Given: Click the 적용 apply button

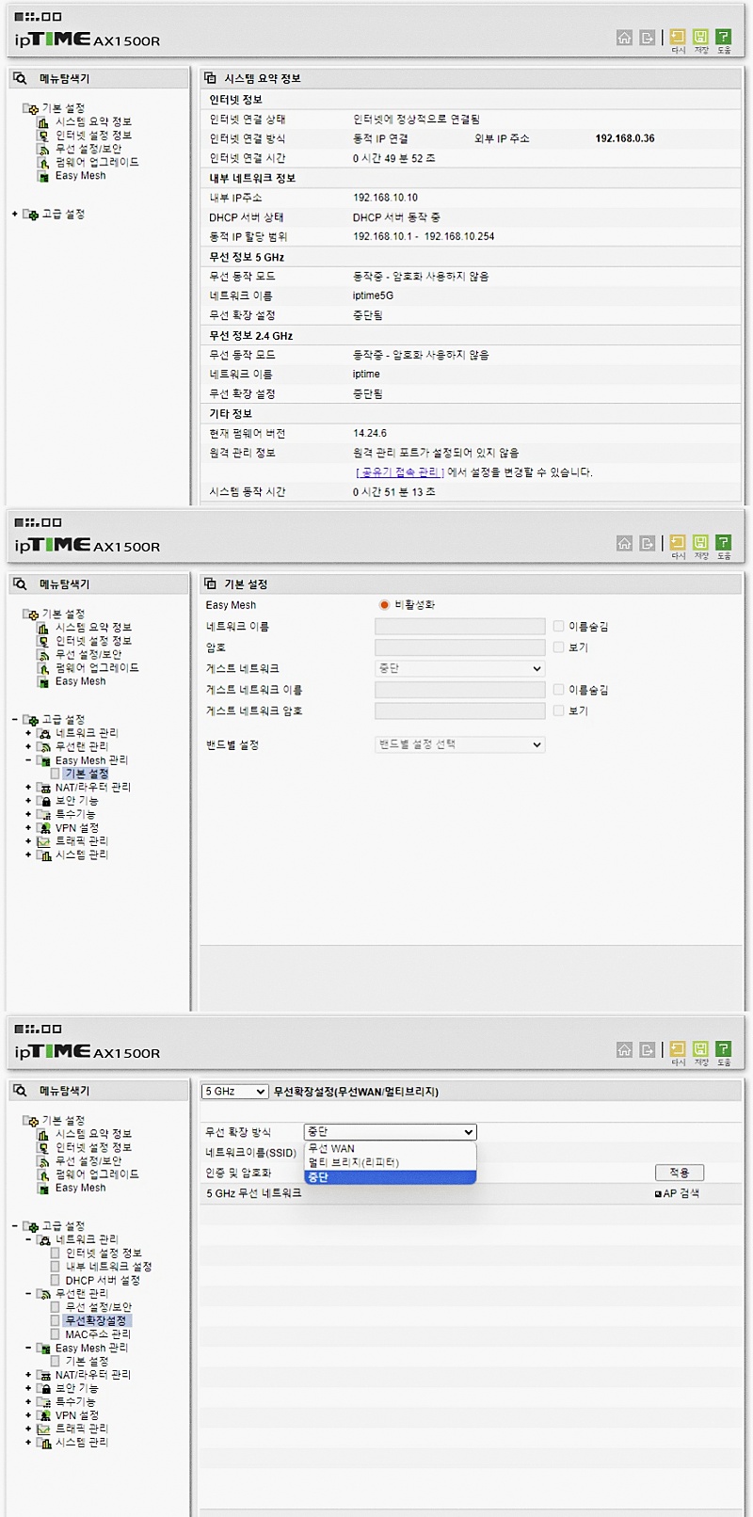Looking at the screenshot, I should click(680, 1173).
